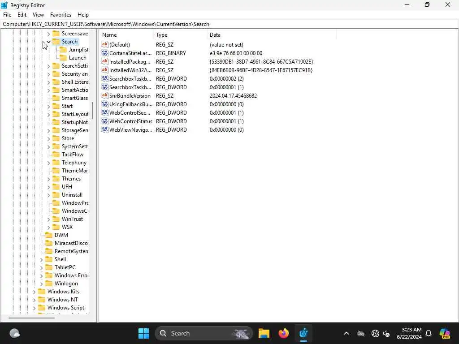Select the Store key
The width and height of the screenshot is (459, 344).
(x=68, y=138)
